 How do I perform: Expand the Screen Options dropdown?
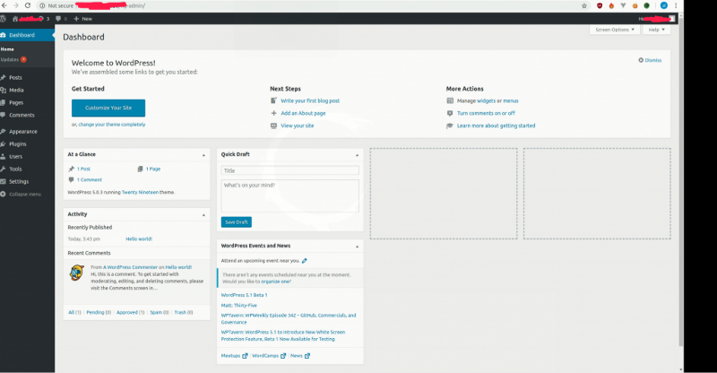(614, 30)
